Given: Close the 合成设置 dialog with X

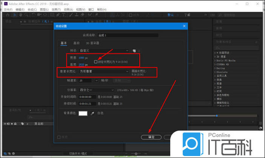Looking at the screenshot, I should tap(184, 26).
